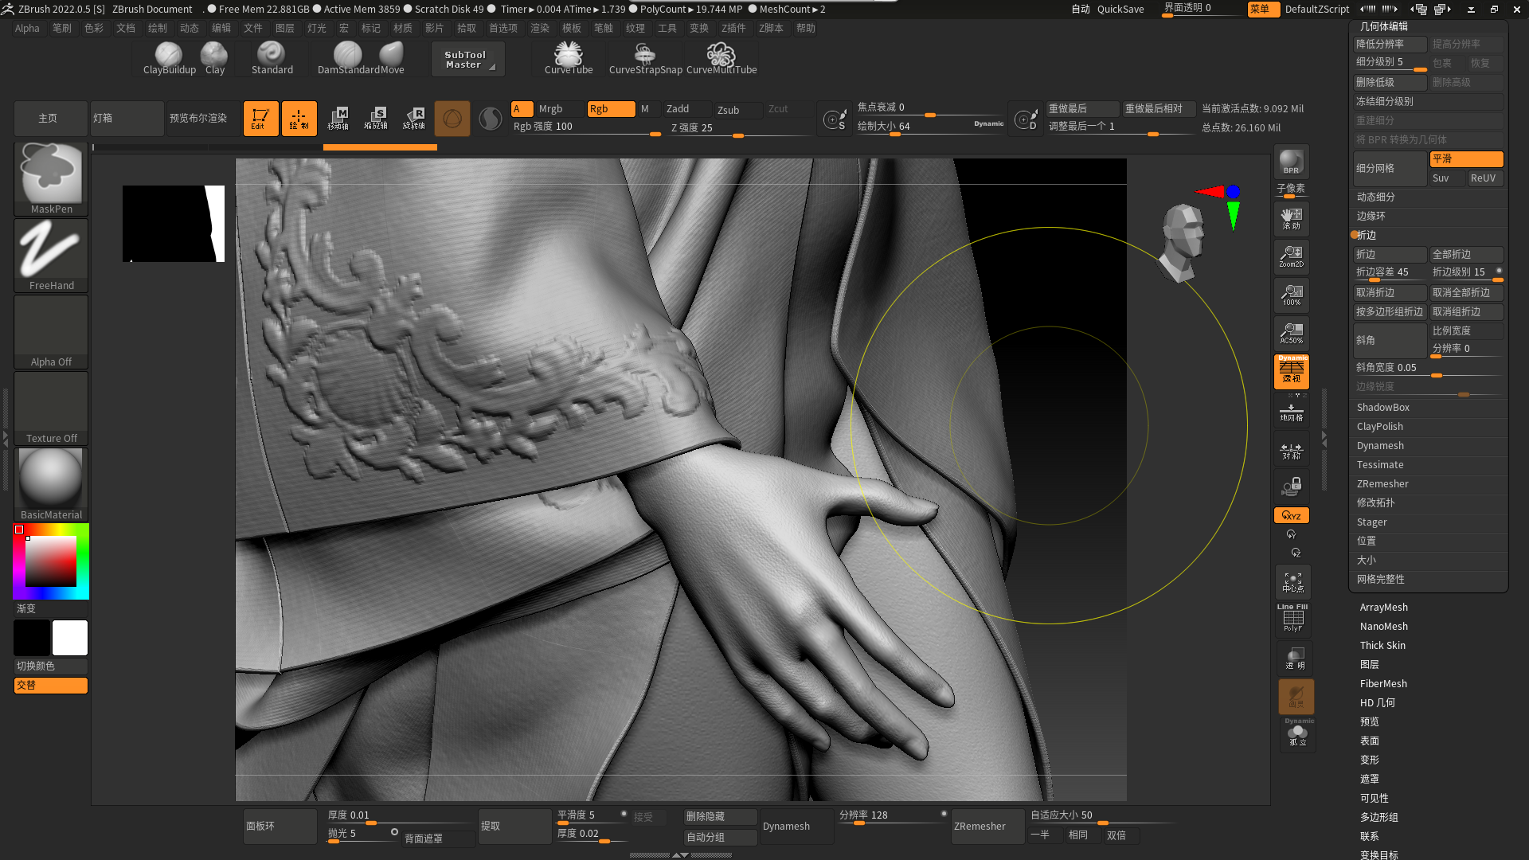Disable the Rgb paint mode
Viewport: 1529px width, 860px height.
click(x=610, y=109)
